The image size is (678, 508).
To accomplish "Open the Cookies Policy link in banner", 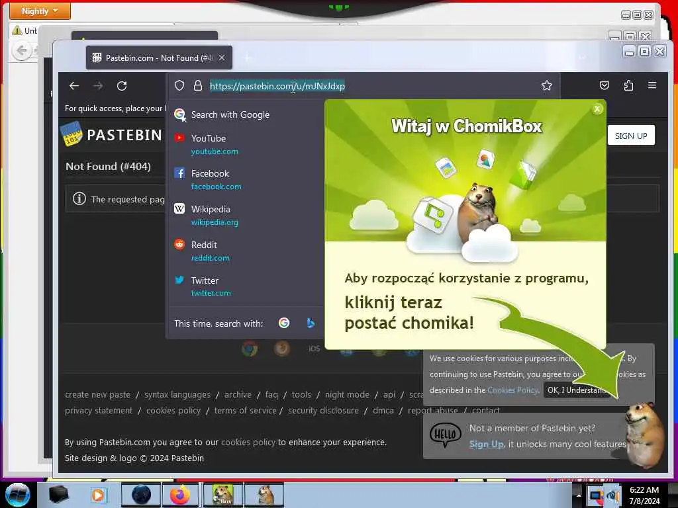I will pyautogui.click(x=513, y=390).
